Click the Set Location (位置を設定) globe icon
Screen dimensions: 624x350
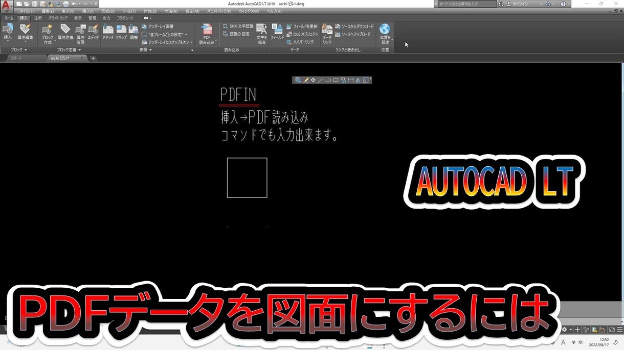(385, 34)
